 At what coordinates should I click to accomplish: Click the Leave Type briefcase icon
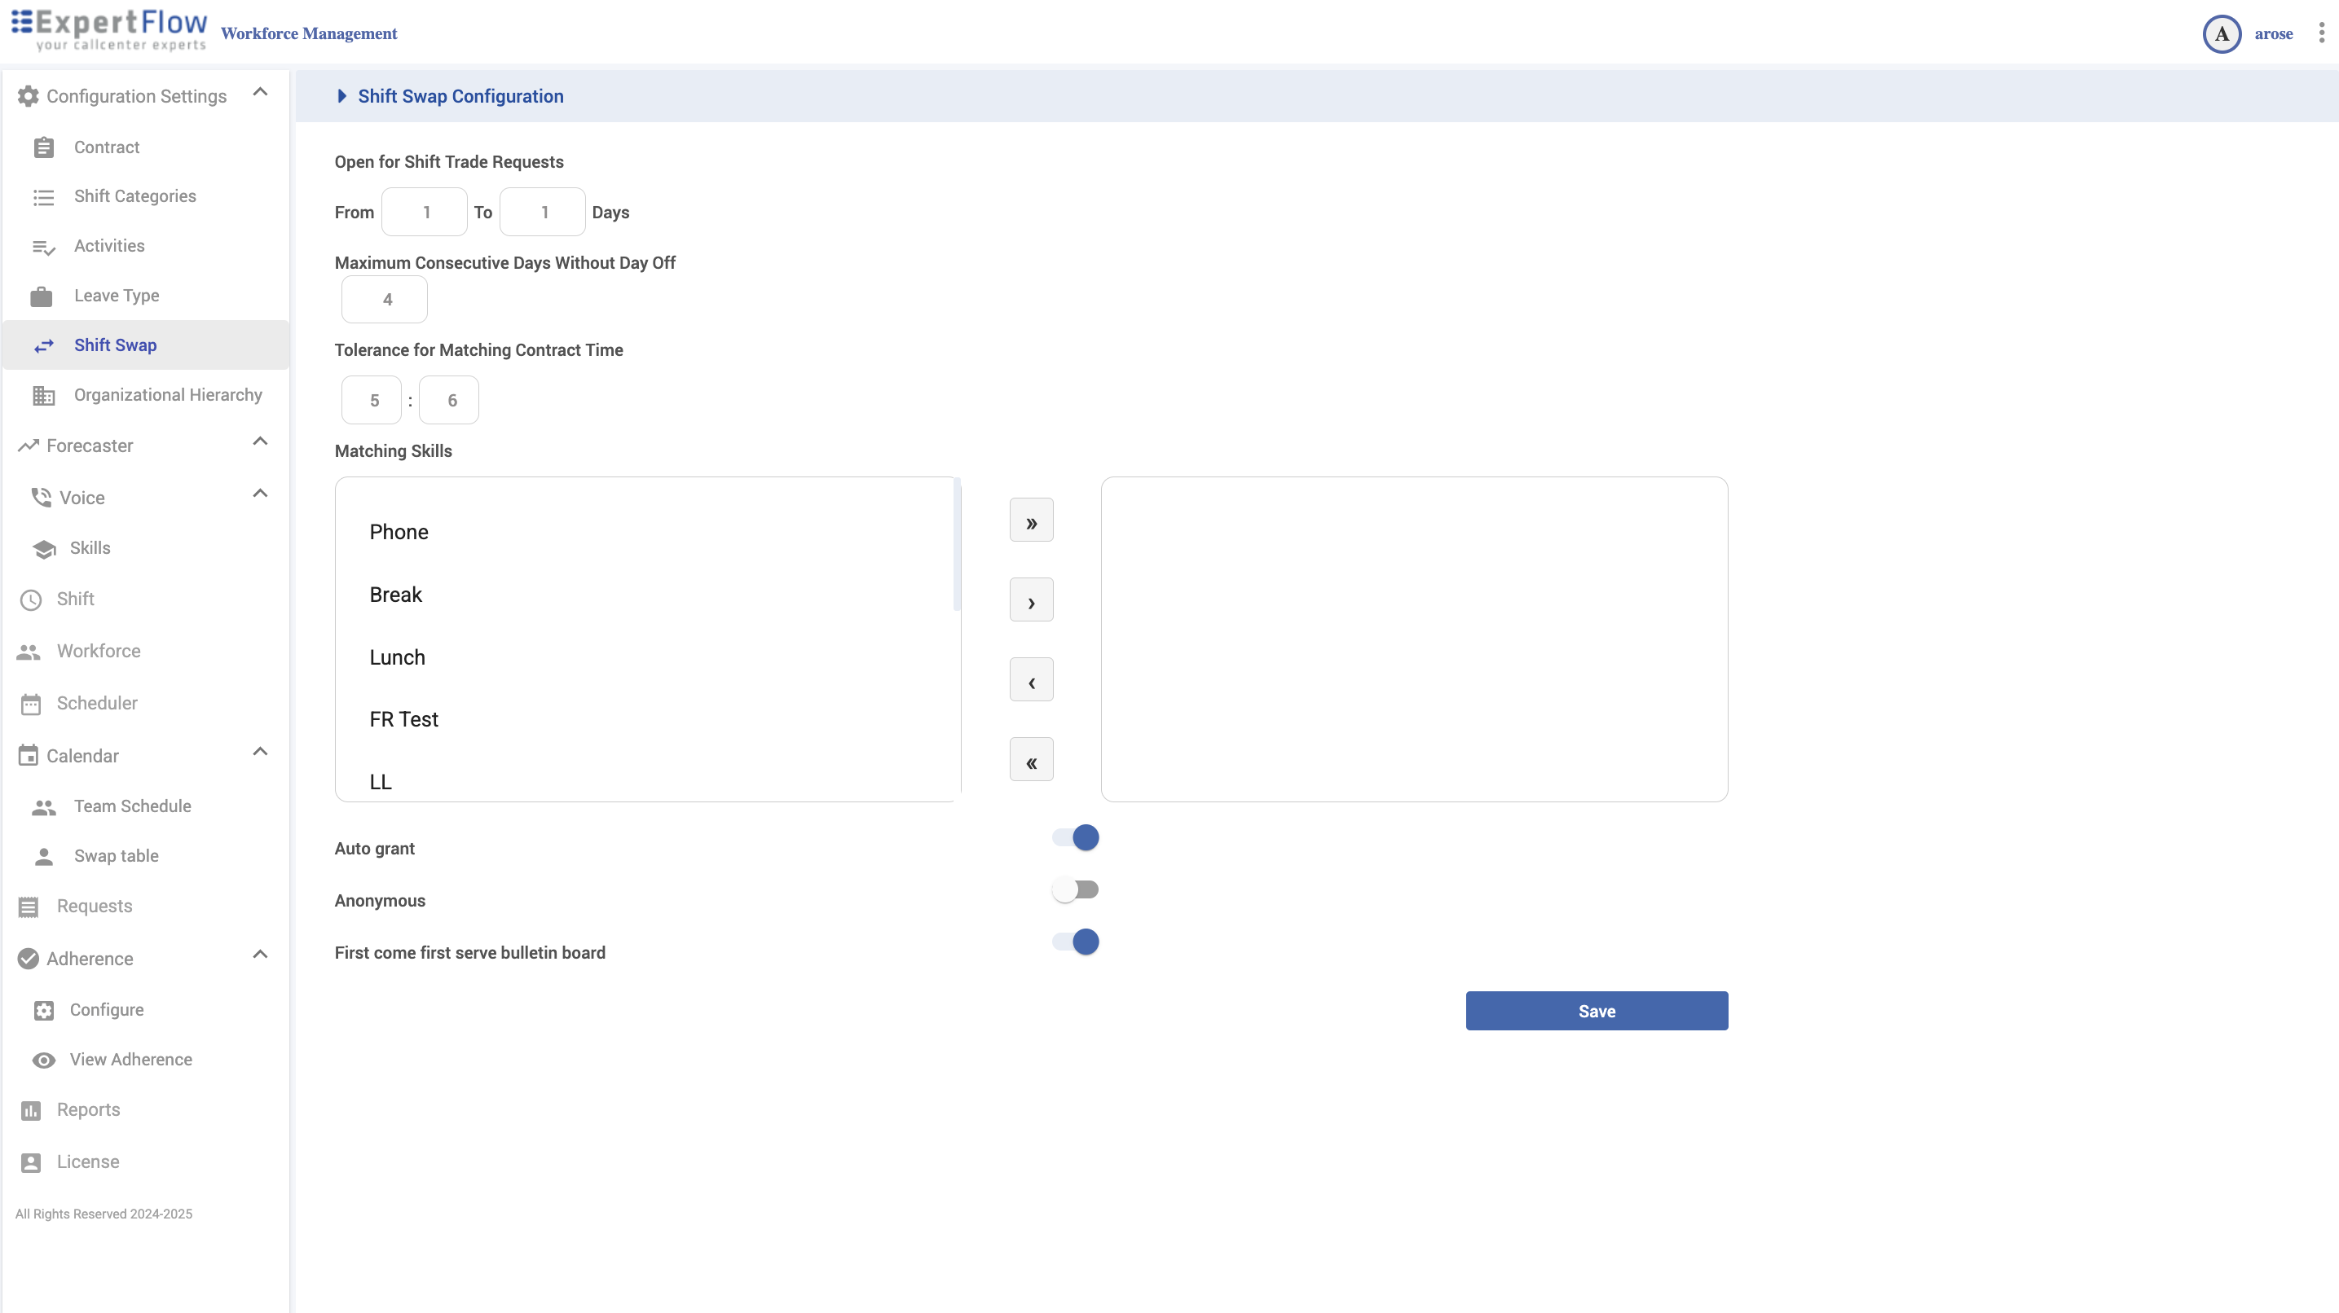(x=42, y=296)
